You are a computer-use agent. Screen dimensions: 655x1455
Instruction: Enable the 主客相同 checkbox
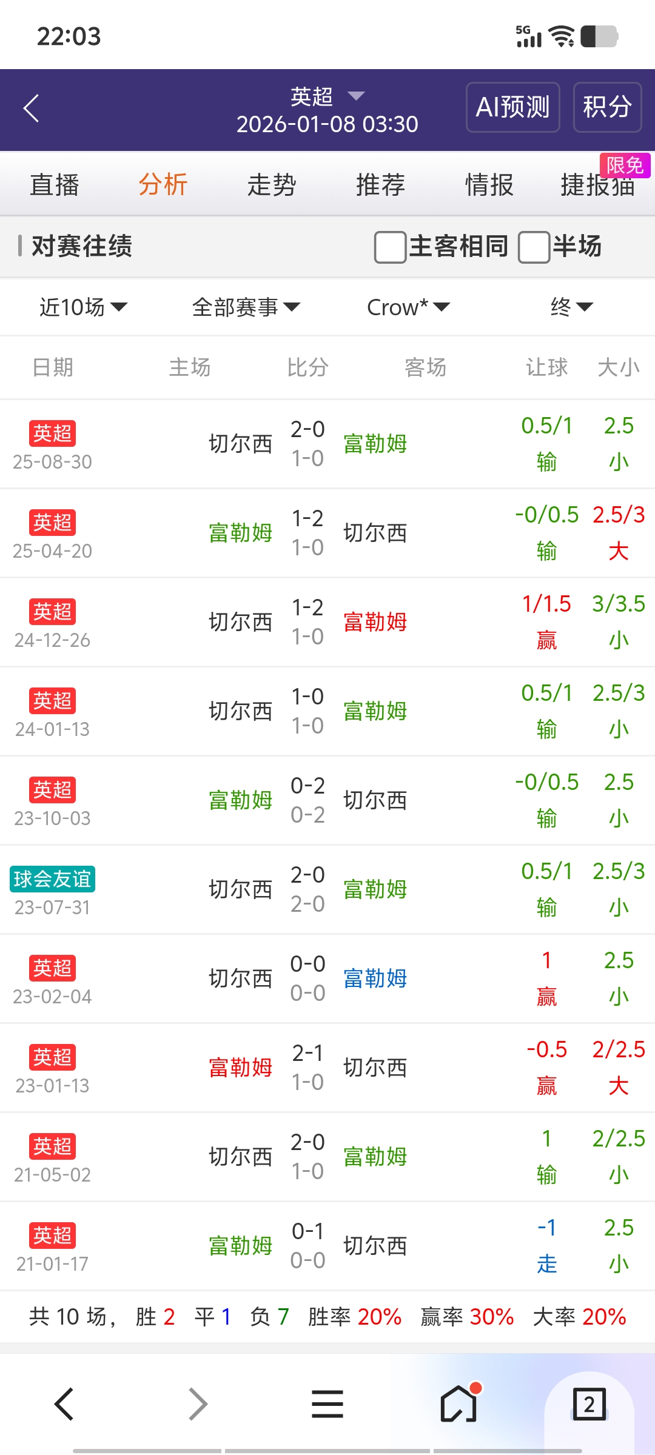click(x=391, y=247)
